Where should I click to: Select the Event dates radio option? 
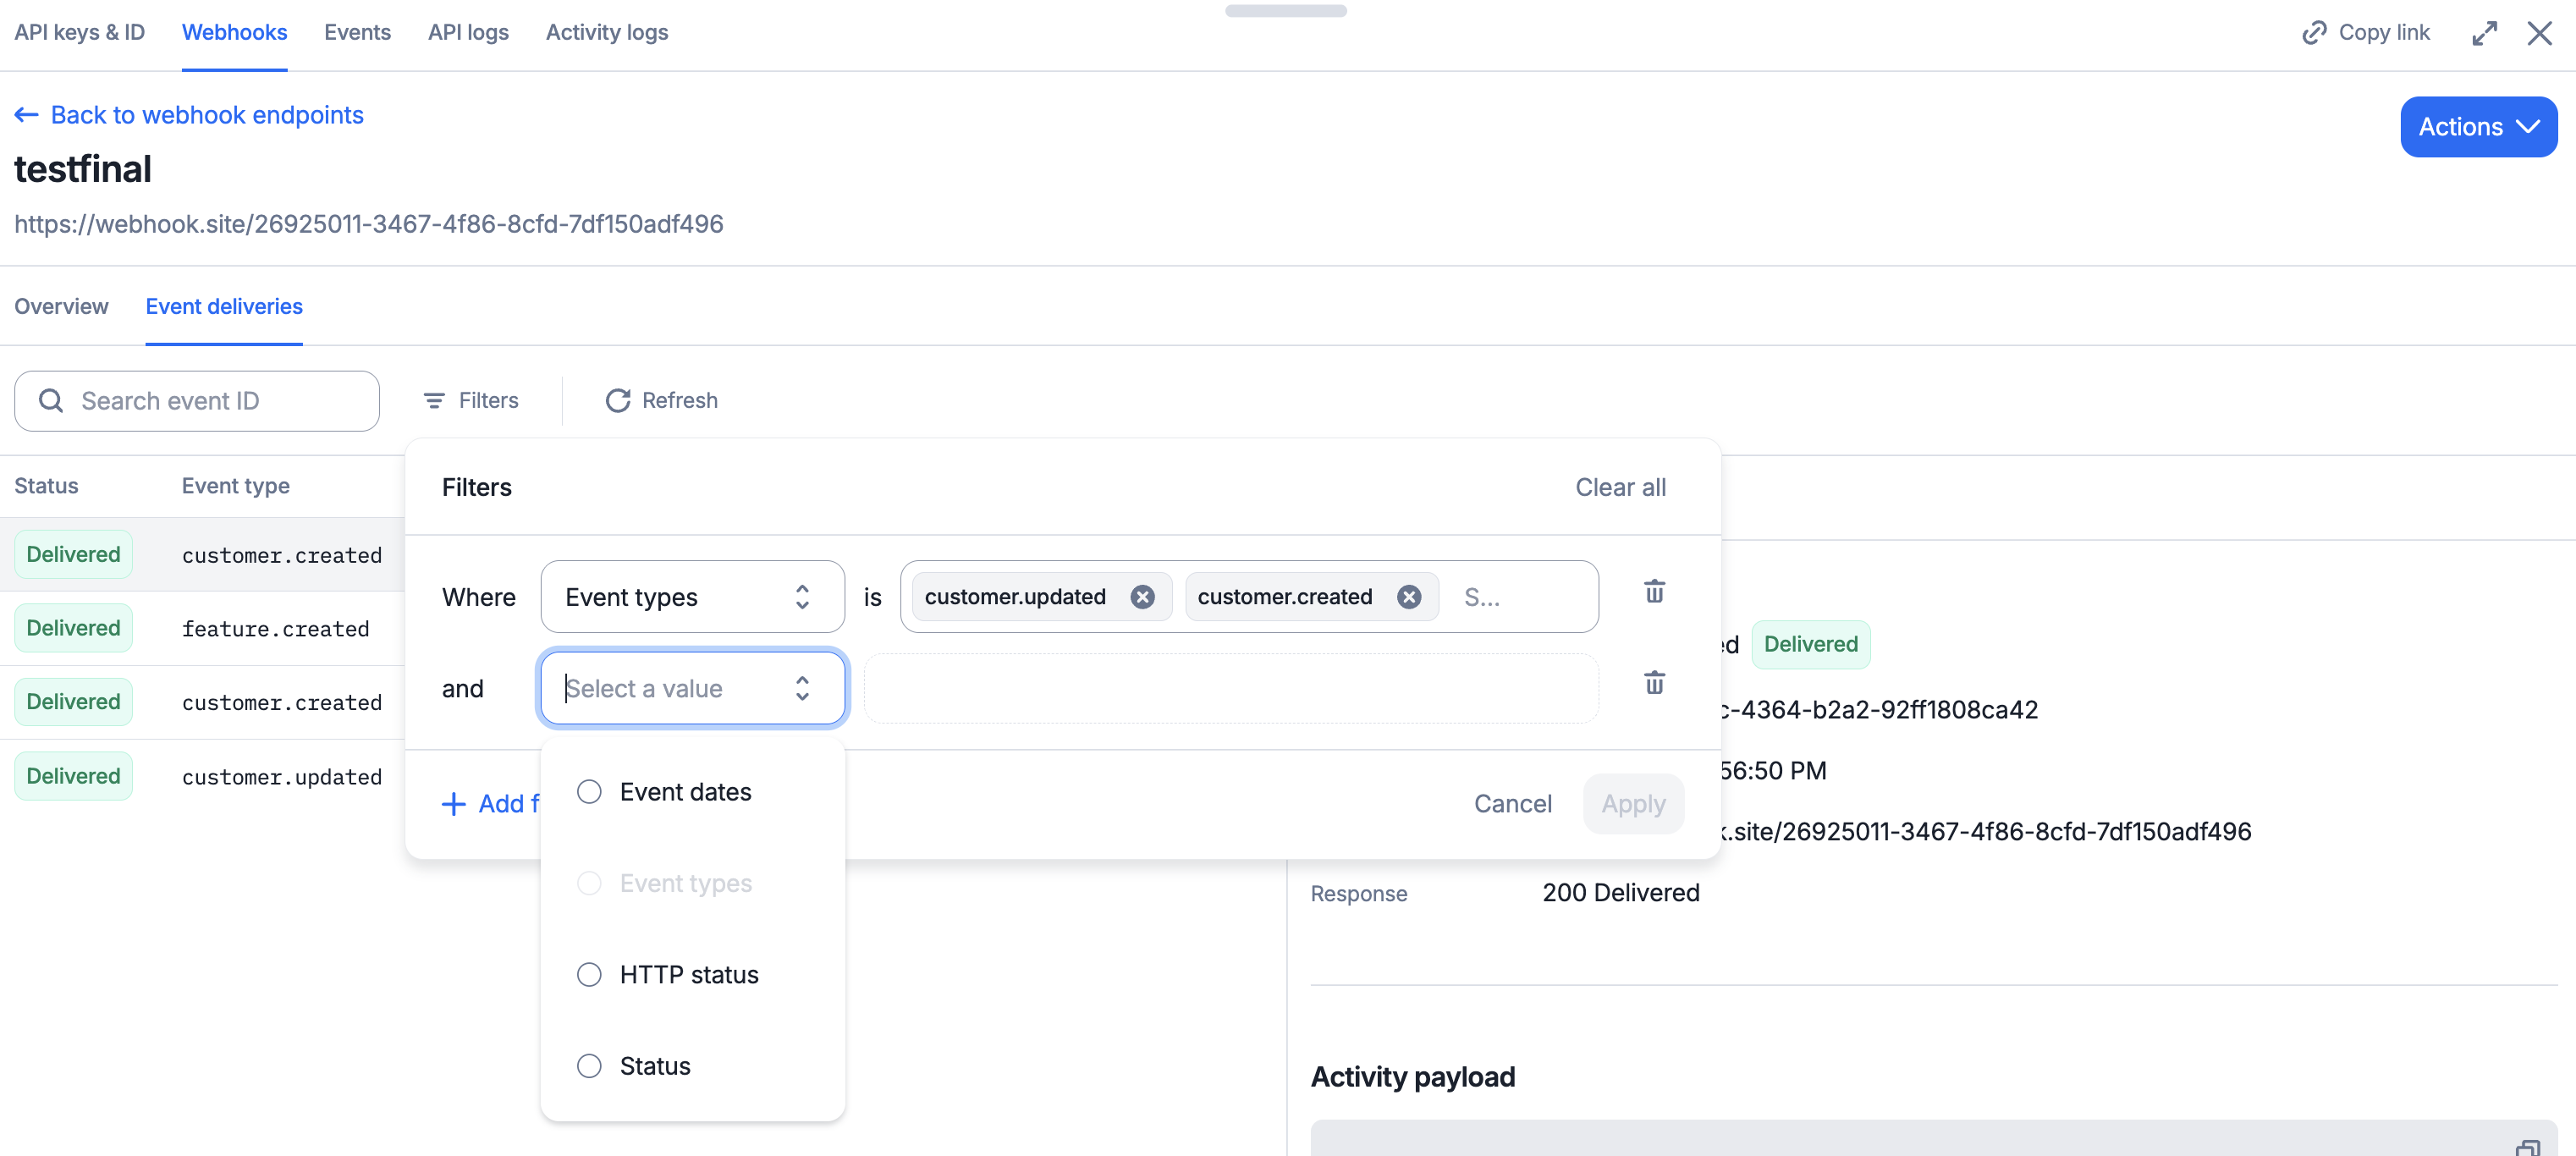[x=589, y=792]
